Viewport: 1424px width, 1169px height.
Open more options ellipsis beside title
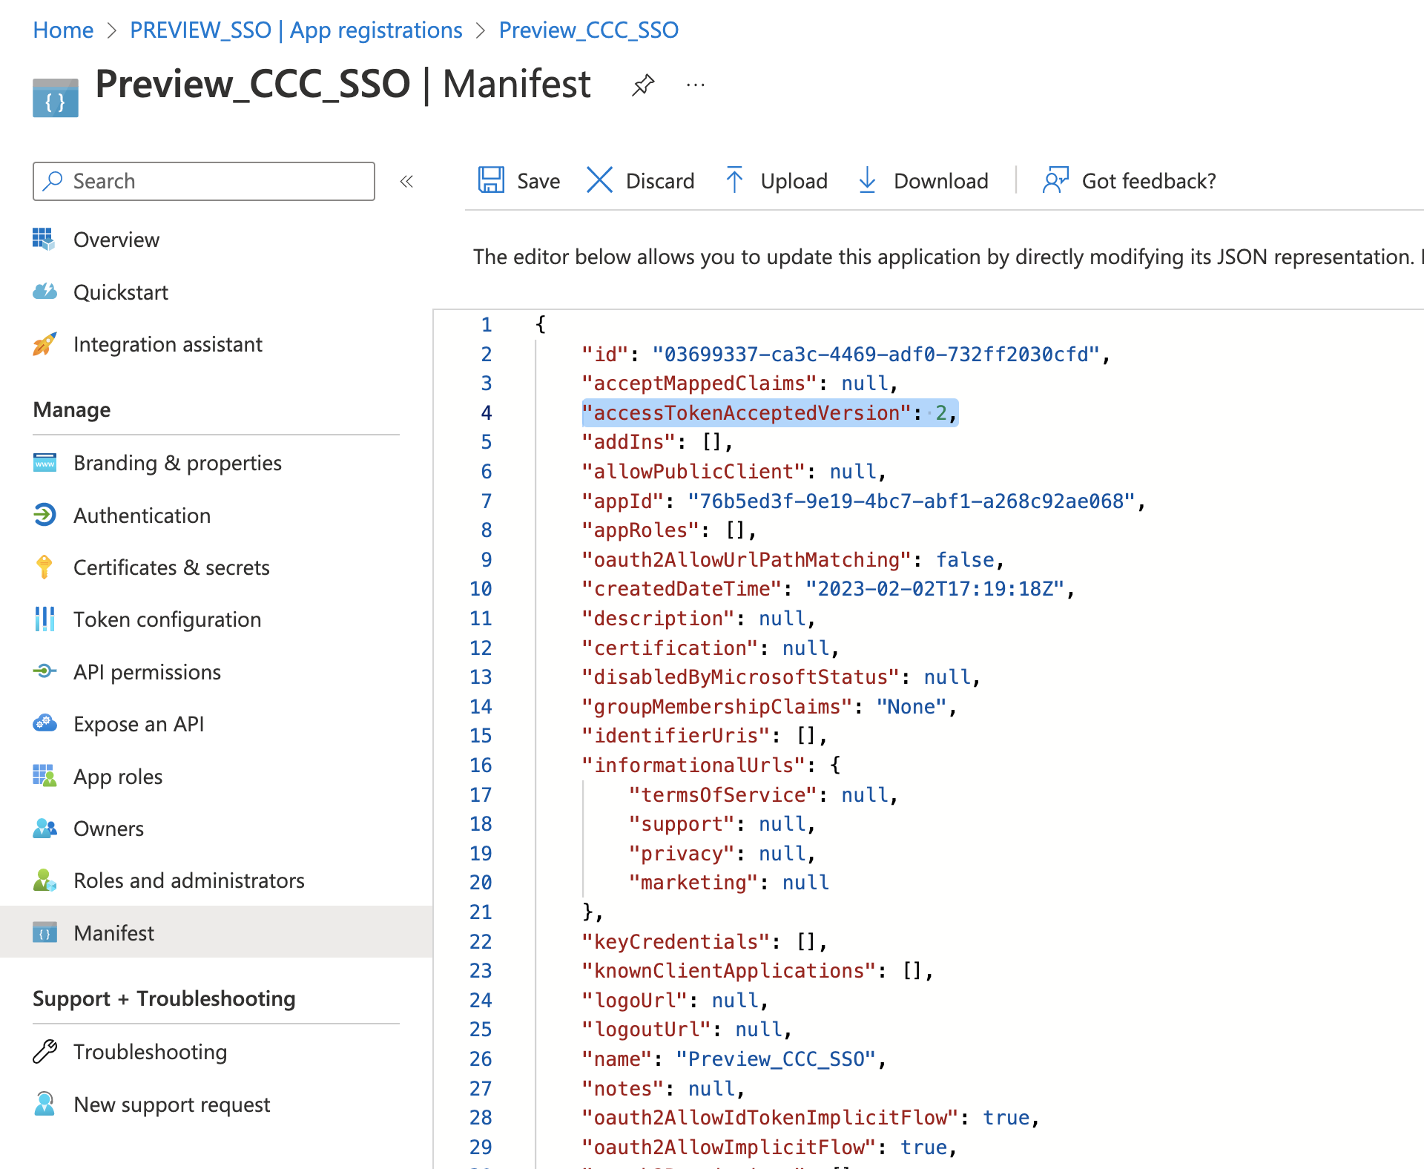[696, 85]
